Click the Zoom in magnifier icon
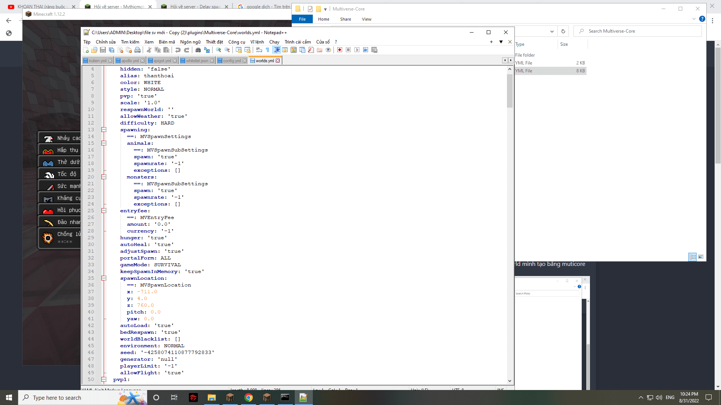 (x=219, y=50)
